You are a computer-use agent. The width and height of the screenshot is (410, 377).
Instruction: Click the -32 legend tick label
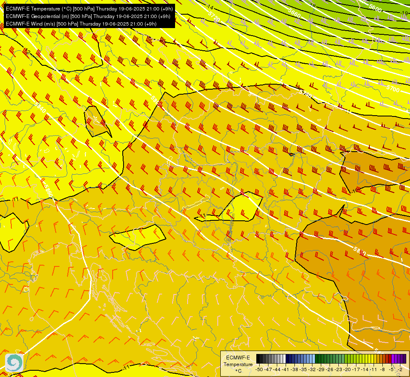pyautogui.click(x=312, y=370)
